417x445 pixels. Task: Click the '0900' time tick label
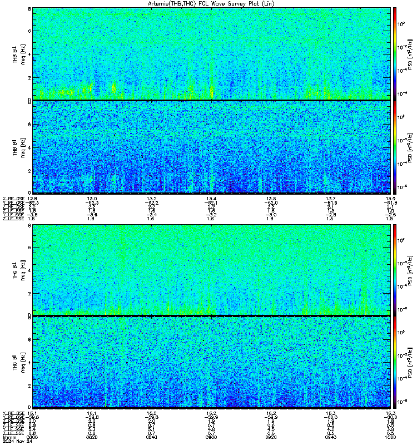pyautogui.click(x=211, y=437)
